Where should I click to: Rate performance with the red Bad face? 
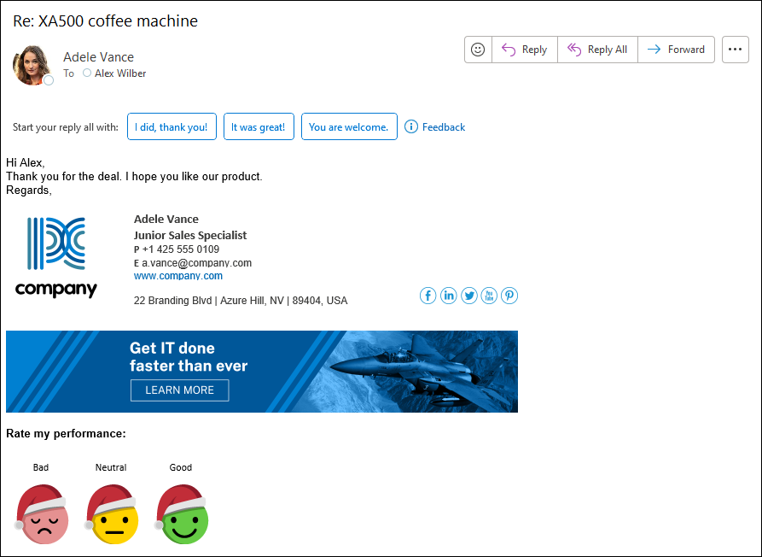tap(41, 514)
